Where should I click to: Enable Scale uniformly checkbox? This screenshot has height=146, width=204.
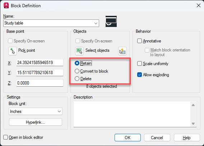139,64
